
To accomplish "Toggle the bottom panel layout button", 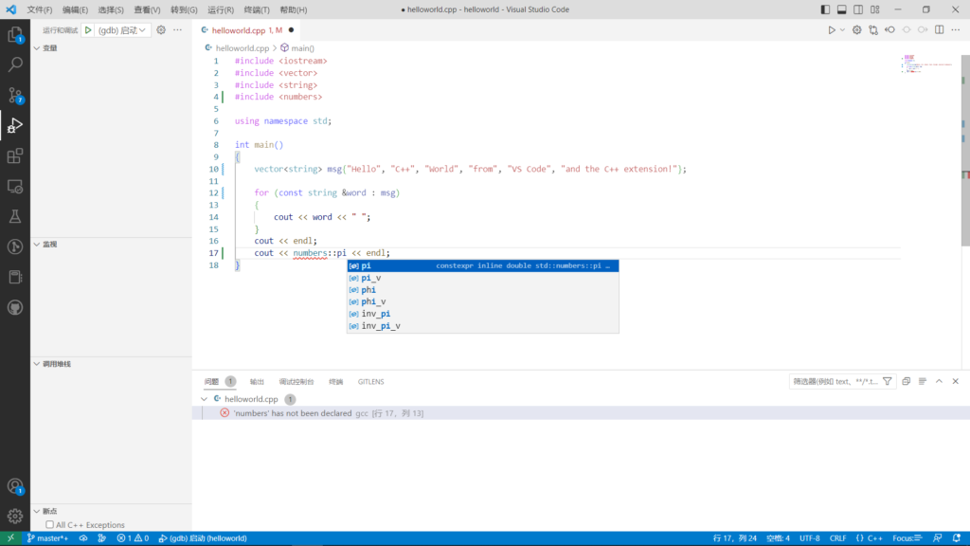I will [x=841, y=9].
